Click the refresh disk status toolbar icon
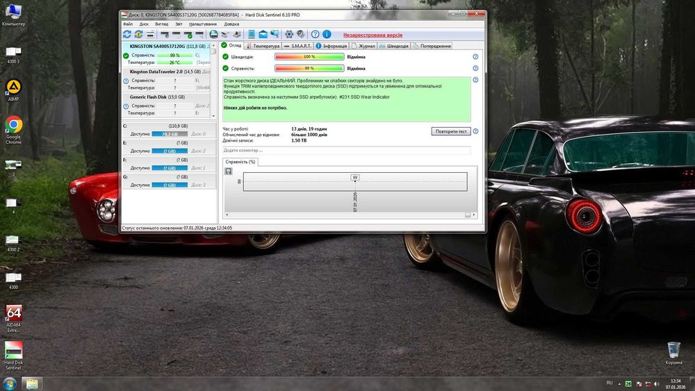This screenshot has height=391, width=695. click(x=127, y=34)
